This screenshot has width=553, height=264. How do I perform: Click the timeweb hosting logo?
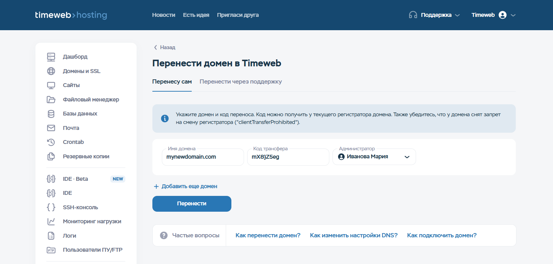tap(71, 15)
